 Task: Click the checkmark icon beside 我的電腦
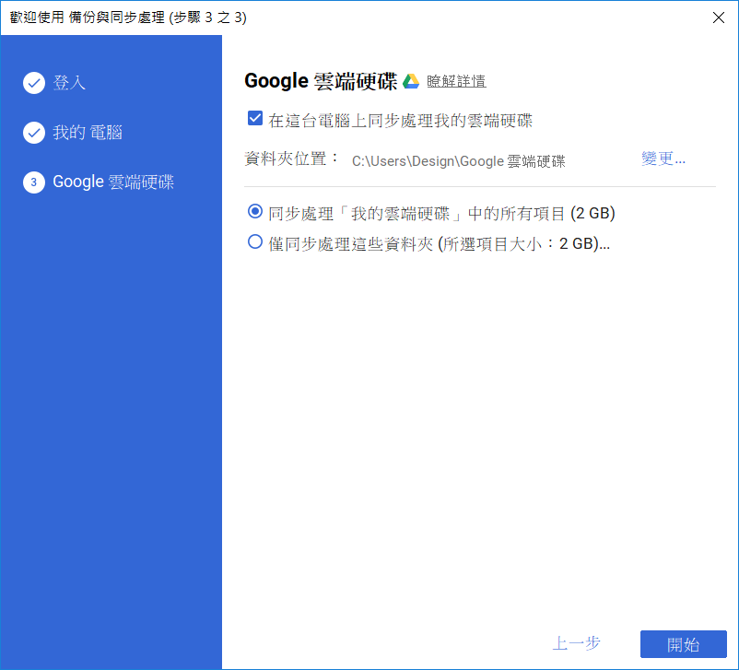point(34,133)
